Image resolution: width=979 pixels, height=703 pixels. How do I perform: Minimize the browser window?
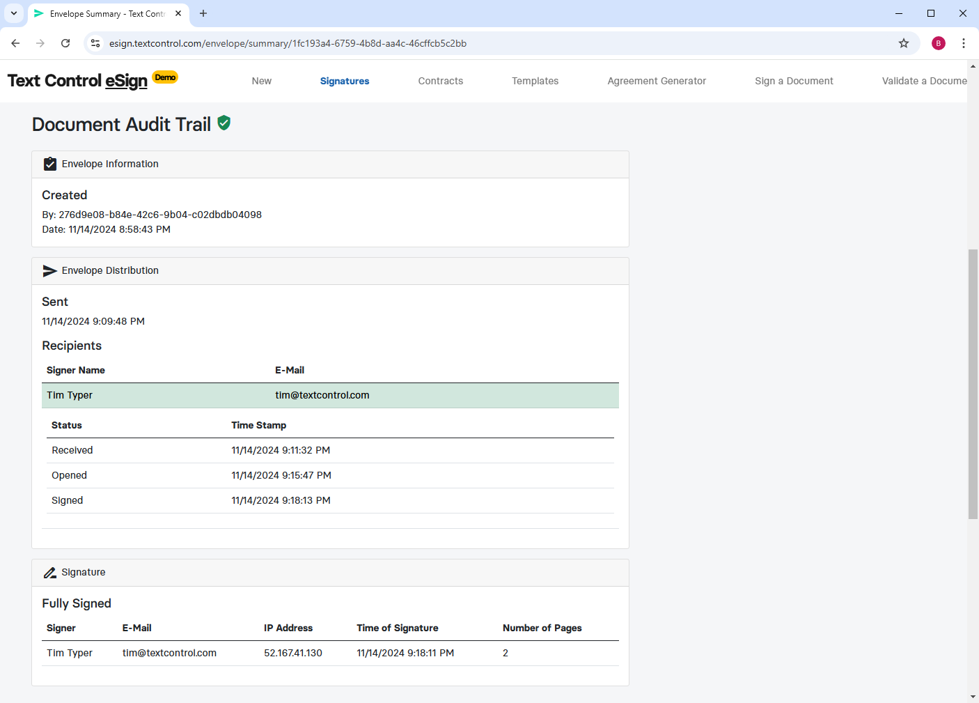(899, 13)
